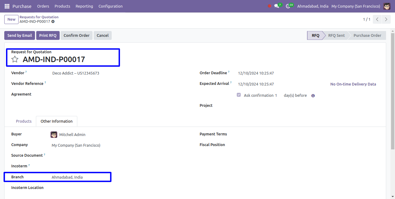395x199 pixels.
Task: Toggle the Ask confirmation checkbox
Action: (x=239, y=95)
